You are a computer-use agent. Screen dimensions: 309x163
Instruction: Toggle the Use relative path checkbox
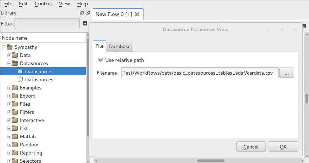click(x=101, y=60)
